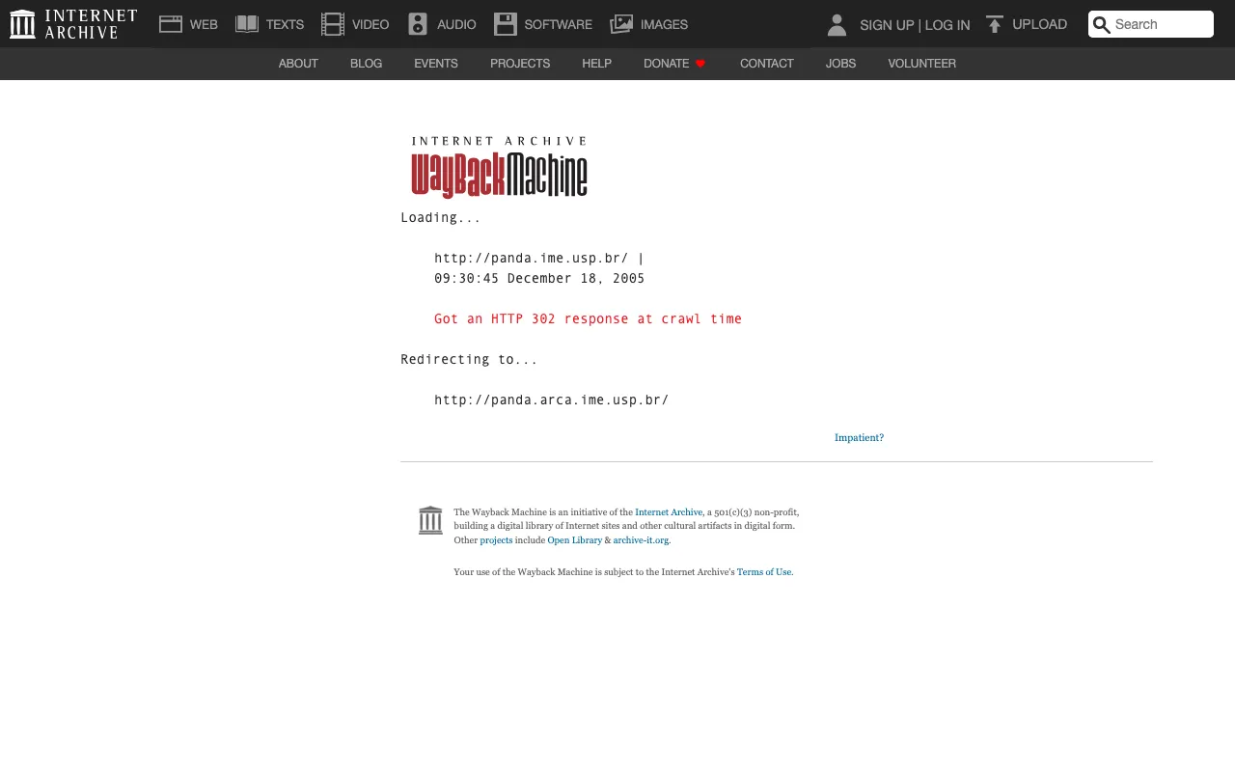
Task: Open search with the magnifier icon
Action: tap(1101, 24)
